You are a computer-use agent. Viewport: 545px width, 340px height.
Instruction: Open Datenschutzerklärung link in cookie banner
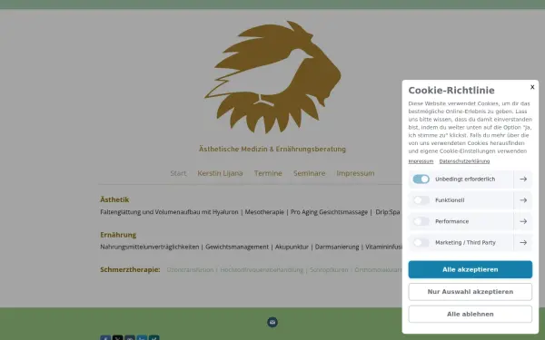pos(464,161)
